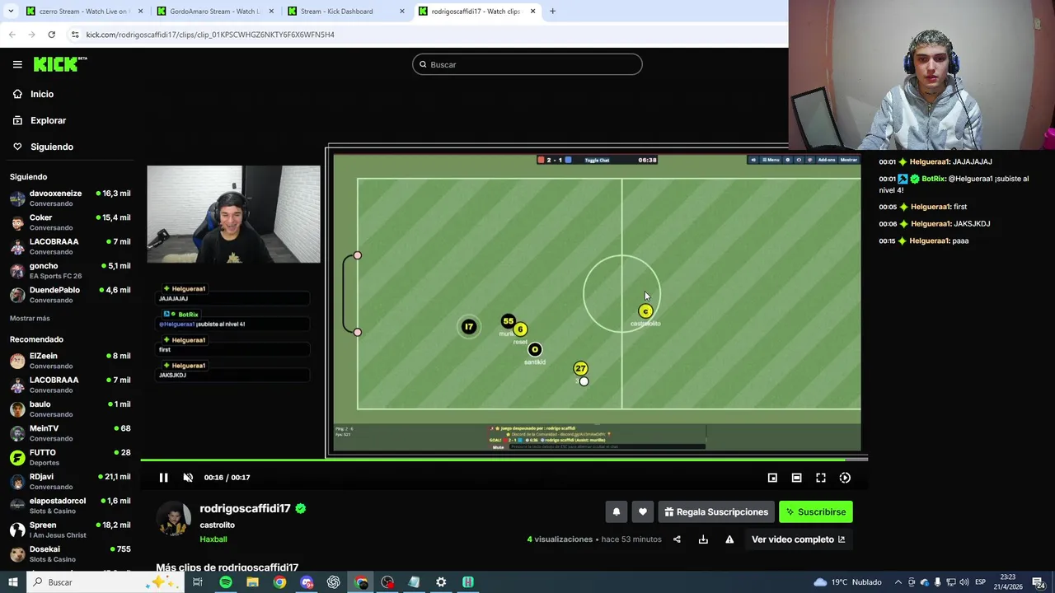Report the clip with warning icon
This screenshot has width=1055, height=593.
[x=729, y=539]
